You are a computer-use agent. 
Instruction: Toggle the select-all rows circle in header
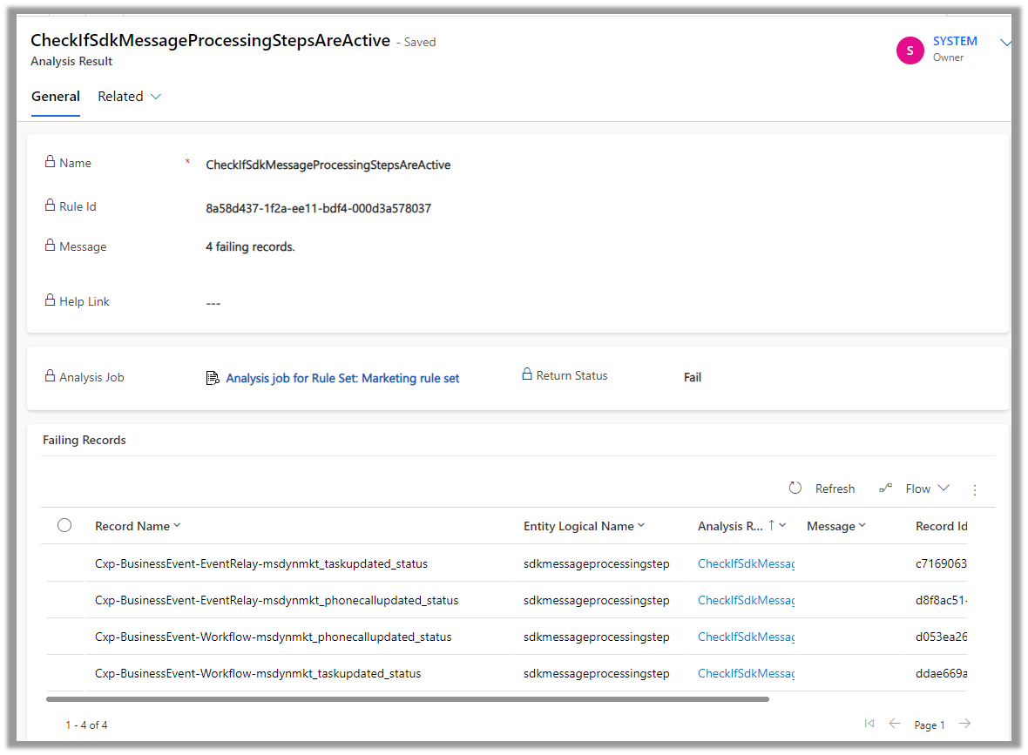(x=64, y=525)
